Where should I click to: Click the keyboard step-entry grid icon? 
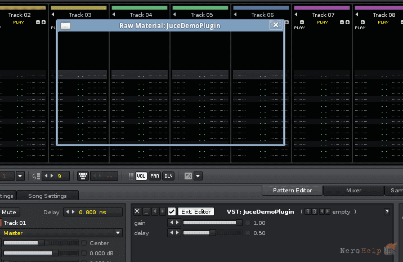click(83, 176)
